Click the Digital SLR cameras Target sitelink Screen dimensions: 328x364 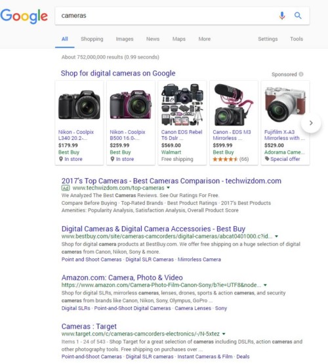click(x=150, y=357)
